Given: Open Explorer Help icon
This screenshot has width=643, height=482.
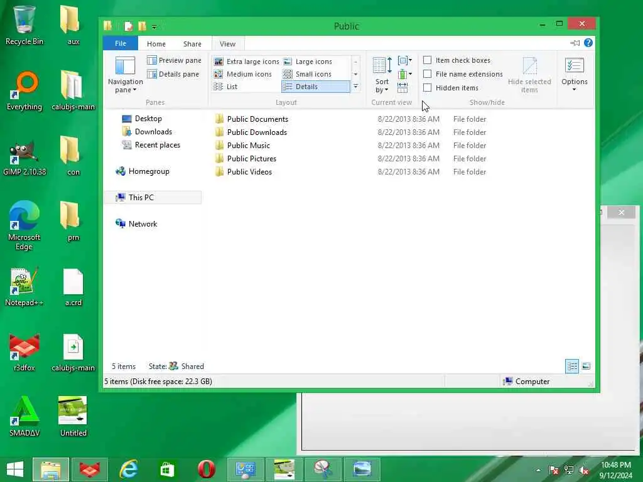Looking at the screenshot, I should (x=588, y=43).
